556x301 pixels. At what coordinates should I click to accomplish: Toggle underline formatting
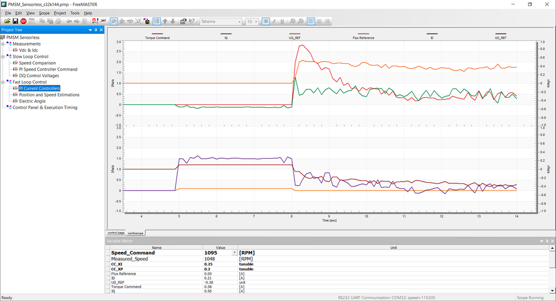click(282, 21)
